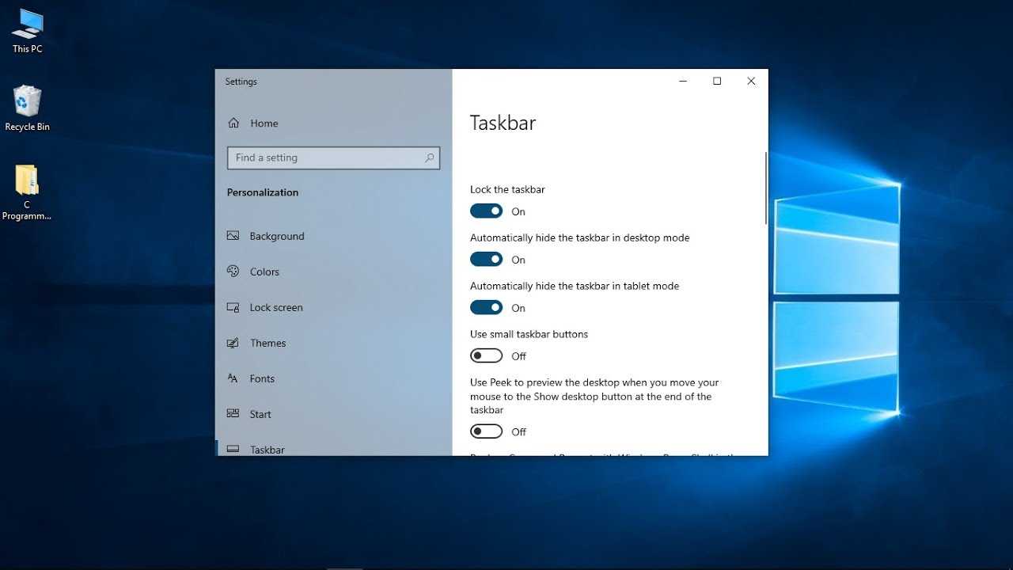Image resolution: width=1013 pixels, height=570 pixels.
Task: Click the Colors palette icon
Action: [x=233, y=272]
